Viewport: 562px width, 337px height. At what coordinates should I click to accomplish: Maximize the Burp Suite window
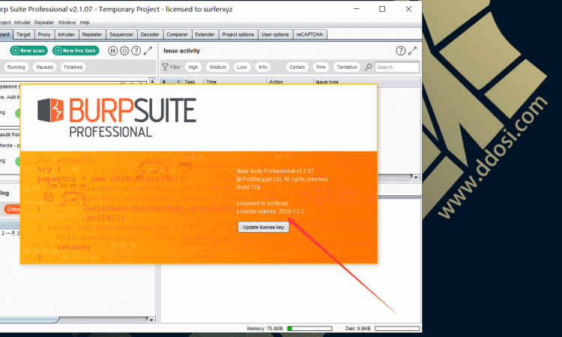(x=382, y=9)
